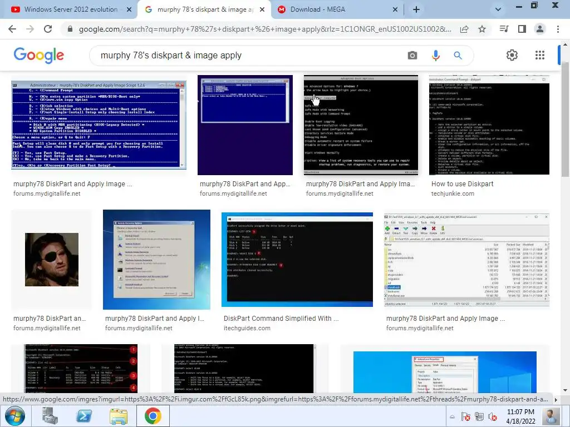This screenshot has width=570, height=427.
Task: Launch PowerShell from the taskbar
Action: point(84,416)
